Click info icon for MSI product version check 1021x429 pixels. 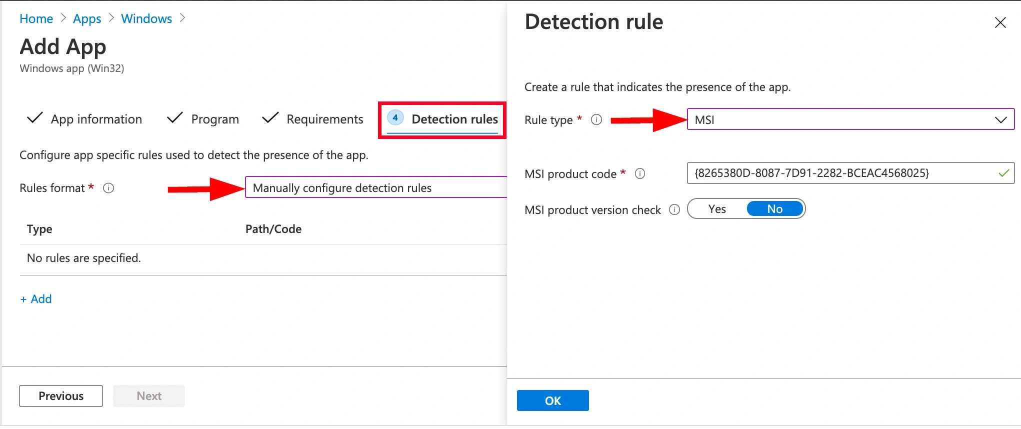click(x=674, y=209)
